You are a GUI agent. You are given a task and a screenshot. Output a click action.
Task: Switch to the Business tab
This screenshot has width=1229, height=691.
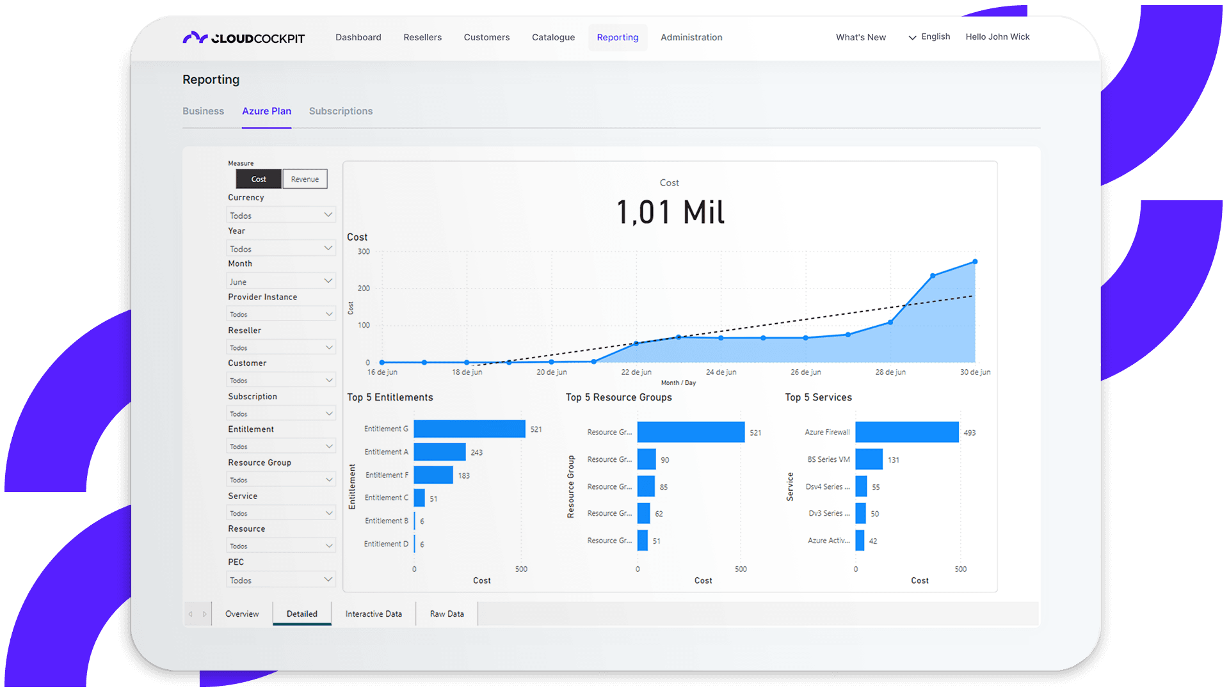(x=203, y=111)
